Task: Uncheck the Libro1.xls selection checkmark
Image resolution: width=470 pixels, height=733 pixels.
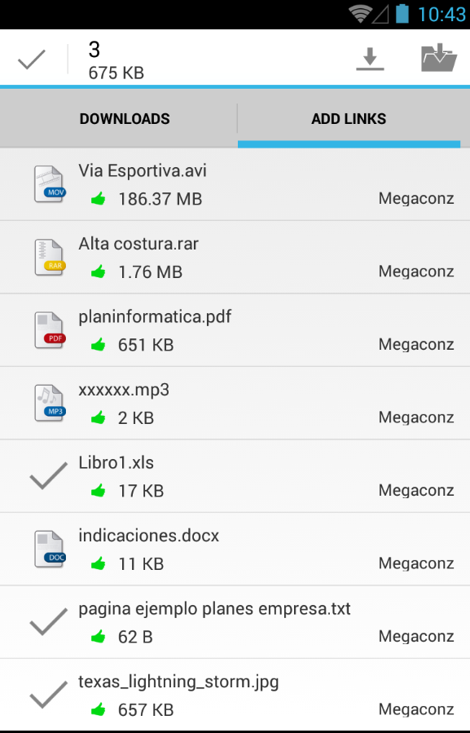Action: tap(49, 476)
